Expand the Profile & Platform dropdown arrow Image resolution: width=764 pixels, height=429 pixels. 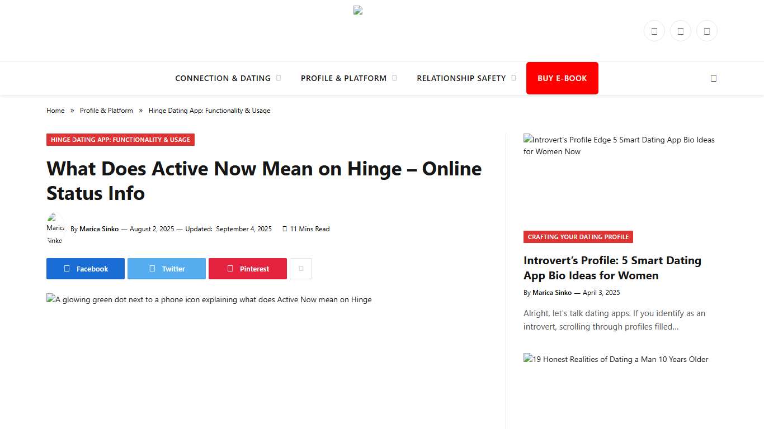pyautogui.click(x=395, y=78)
